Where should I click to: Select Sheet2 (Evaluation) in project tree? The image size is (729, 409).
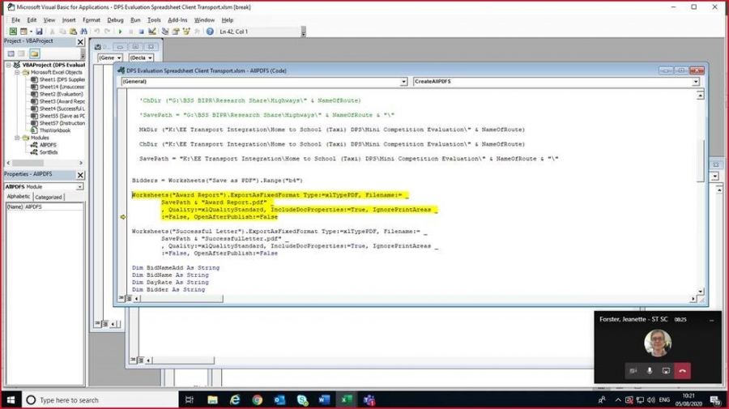(57, 94)
